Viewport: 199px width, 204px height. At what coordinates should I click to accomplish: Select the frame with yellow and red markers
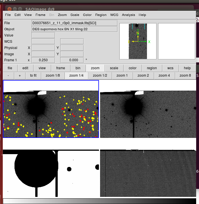click(51, 109)
